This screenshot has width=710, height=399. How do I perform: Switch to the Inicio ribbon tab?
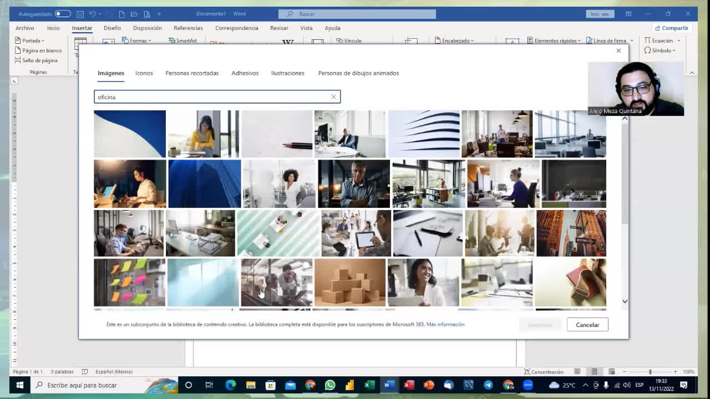click(53, 28)
